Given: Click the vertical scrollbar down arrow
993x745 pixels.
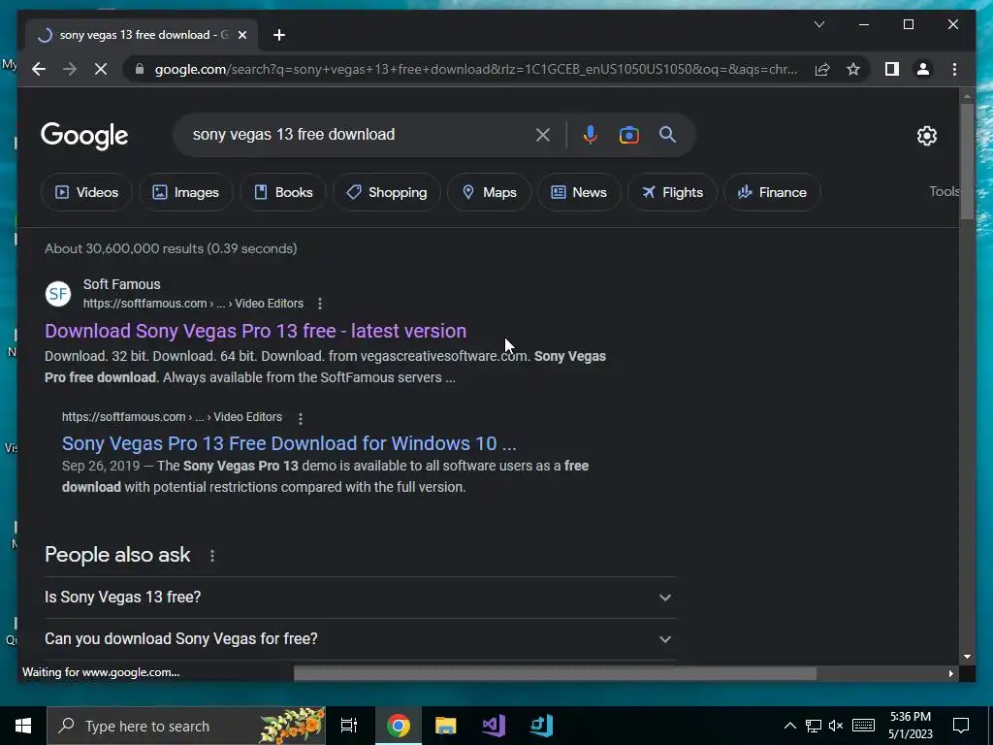Looking at the screenshot, I should pyautogui.click(x=967, y=657).
